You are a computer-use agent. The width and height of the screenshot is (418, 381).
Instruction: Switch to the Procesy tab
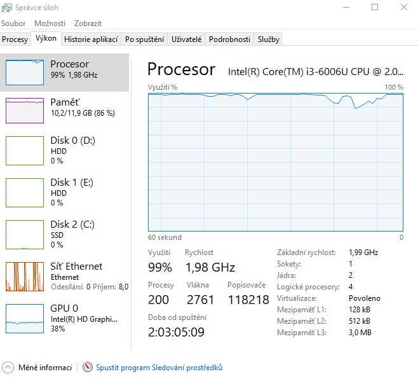coord(15,39)
